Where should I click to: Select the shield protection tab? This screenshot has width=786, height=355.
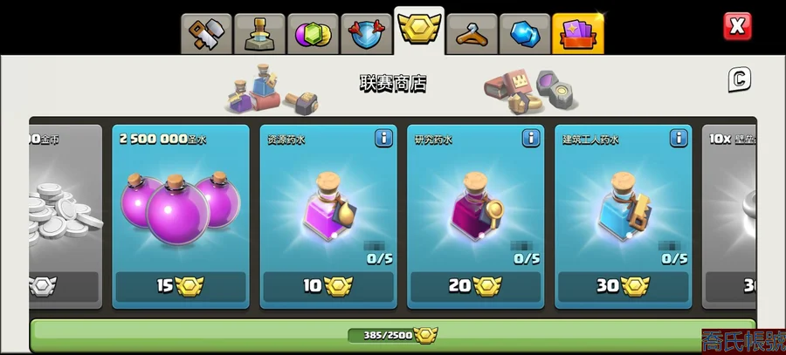pos(366,33)
